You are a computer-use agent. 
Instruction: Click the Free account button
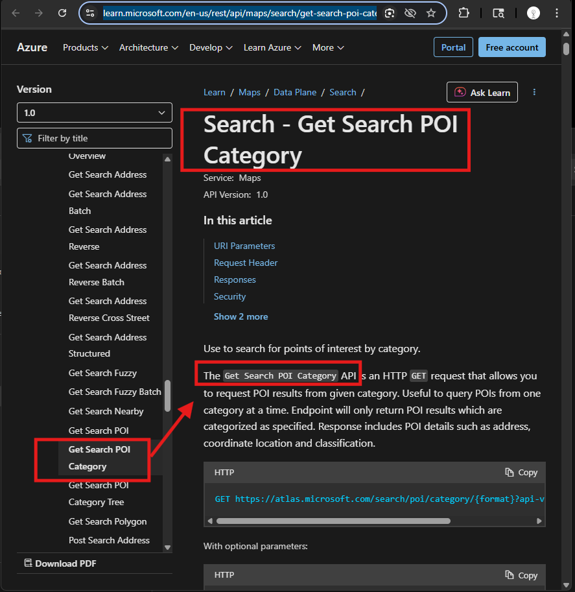click(x=511, y=47)
